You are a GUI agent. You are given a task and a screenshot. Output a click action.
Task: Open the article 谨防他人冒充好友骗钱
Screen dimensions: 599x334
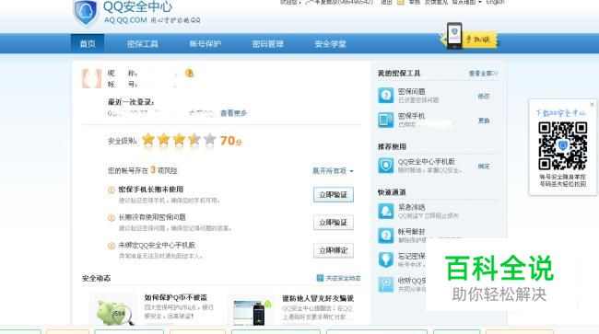click(x=318, y=298)
